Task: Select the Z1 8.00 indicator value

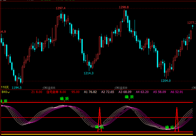Action: 37,92
